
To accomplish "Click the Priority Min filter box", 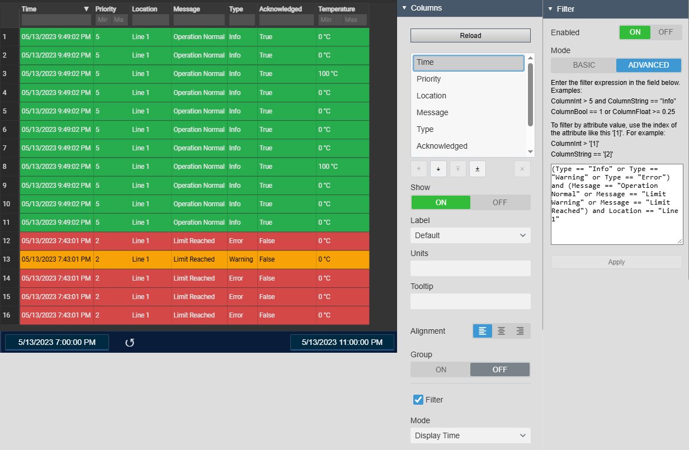I will coord(103,20).
